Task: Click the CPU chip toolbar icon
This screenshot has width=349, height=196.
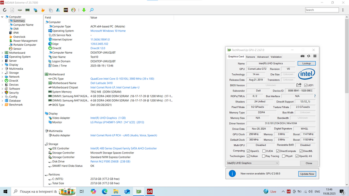Action: click(20, 10)
